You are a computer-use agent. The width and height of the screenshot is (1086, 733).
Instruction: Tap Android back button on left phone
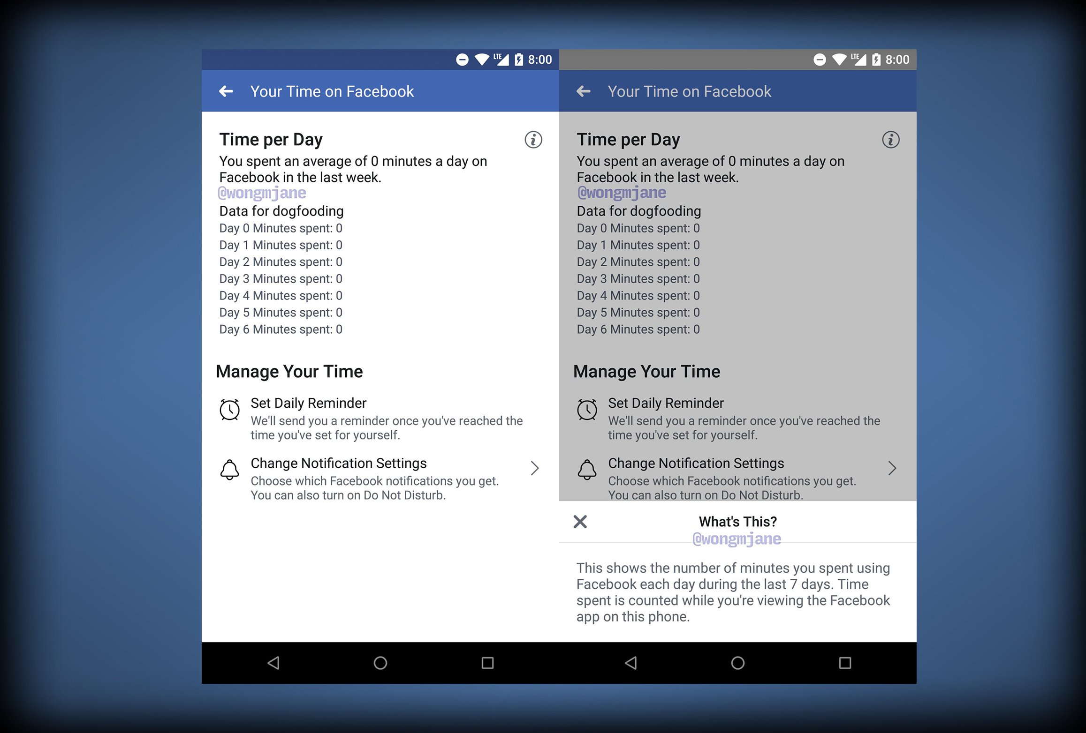pos(273,663)
